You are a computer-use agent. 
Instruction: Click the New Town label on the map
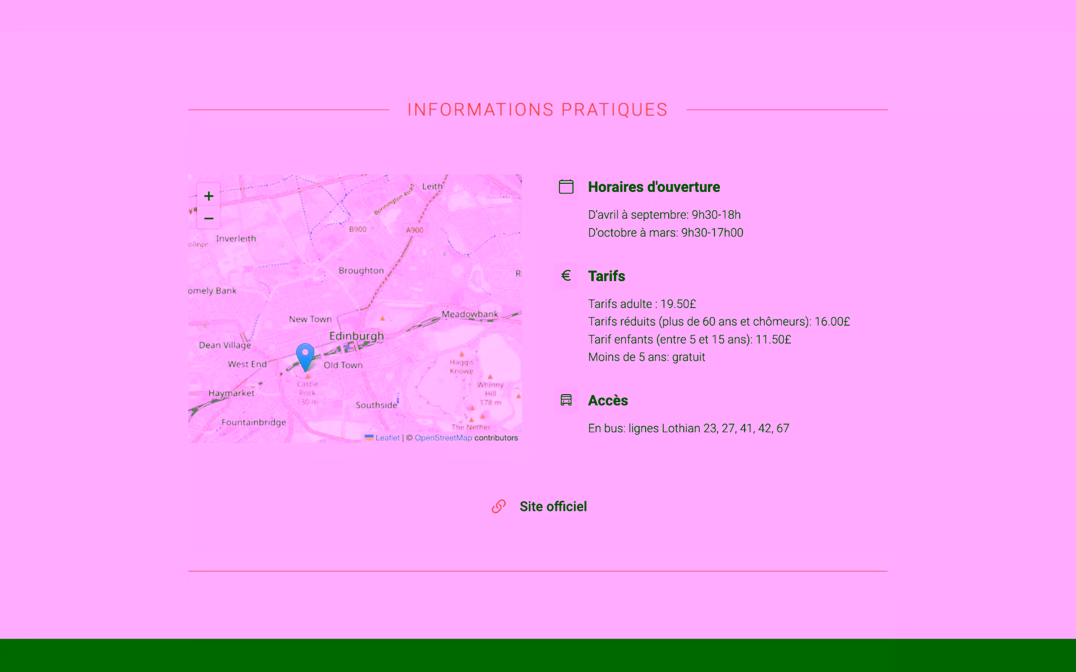310,319
